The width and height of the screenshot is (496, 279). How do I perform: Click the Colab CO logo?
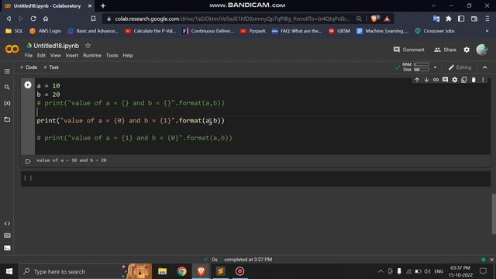(12, 50)
